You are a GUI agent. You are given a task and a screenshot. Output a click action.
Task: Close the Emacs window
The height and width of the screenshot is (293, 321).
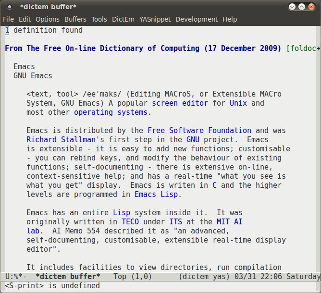[312, 7]
